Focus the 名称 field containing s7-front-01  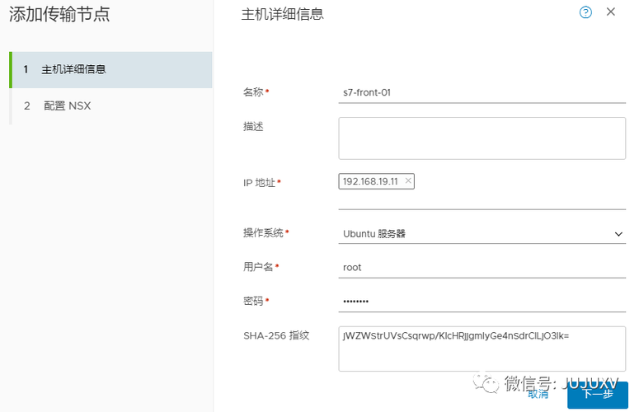[x=482, y=93]
